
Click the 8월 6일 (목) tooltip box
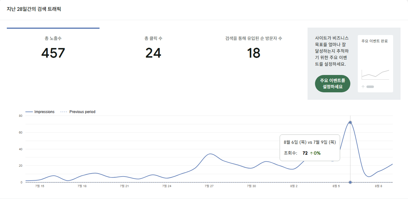[x=310, y=147]
